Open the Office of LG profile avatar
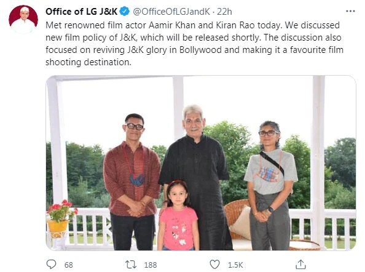365x272 pixels. (x=23, y=20)
